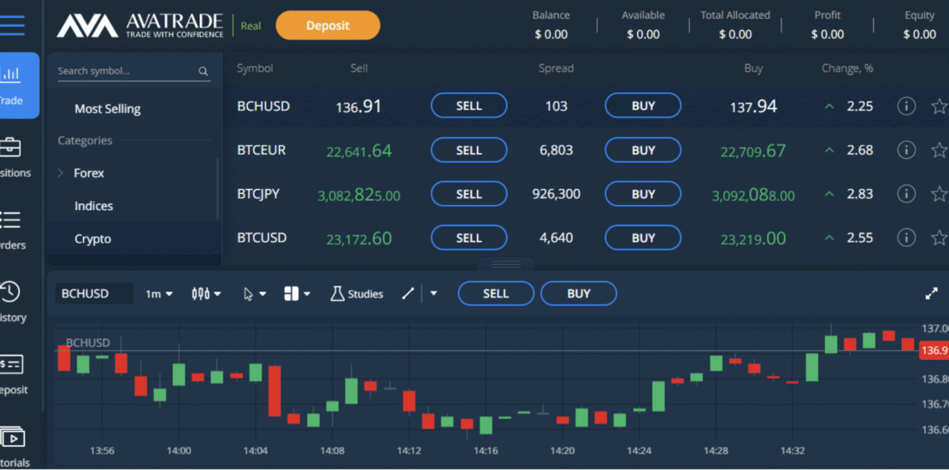Sell BTCJPY

(x=469, y=194)
